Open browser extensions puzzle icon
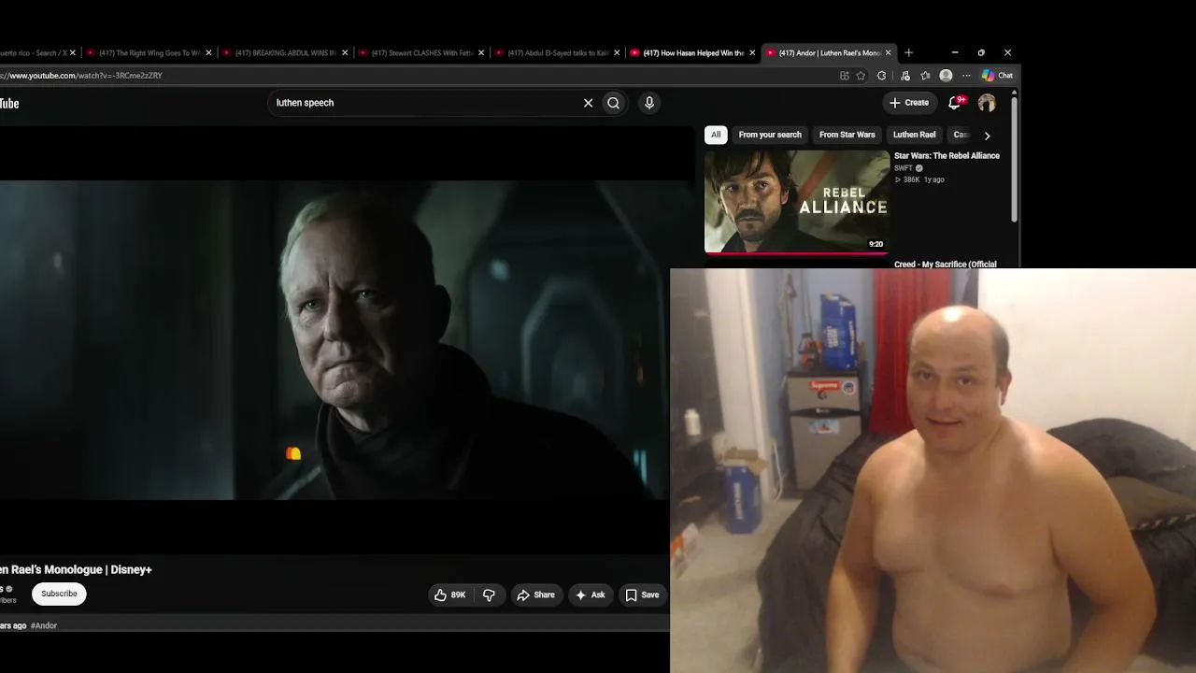This screenshot has height=673, width=1196. point(881,76)
